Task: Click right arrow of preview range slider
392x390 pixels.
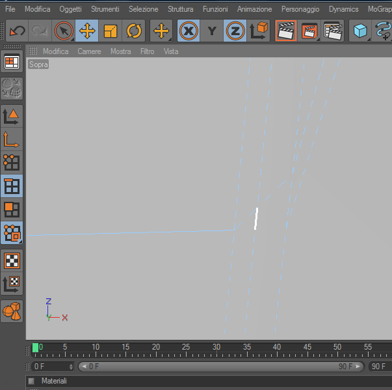Action: [x=358, y=367]
